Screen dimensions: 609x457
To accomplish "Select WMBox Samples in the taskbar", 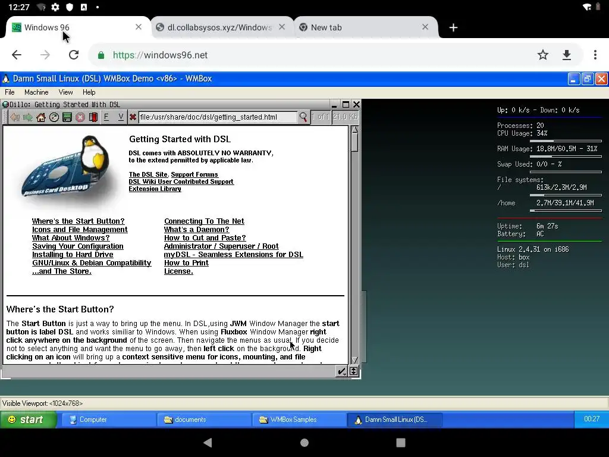I will pos(300,420).
